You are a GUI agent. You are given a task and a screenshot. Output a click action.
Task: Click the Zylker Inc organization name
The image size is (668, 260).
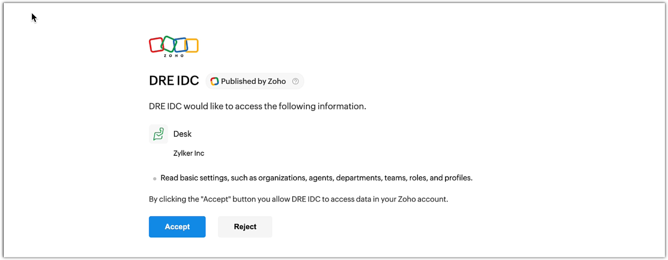(x=189, y=153)
